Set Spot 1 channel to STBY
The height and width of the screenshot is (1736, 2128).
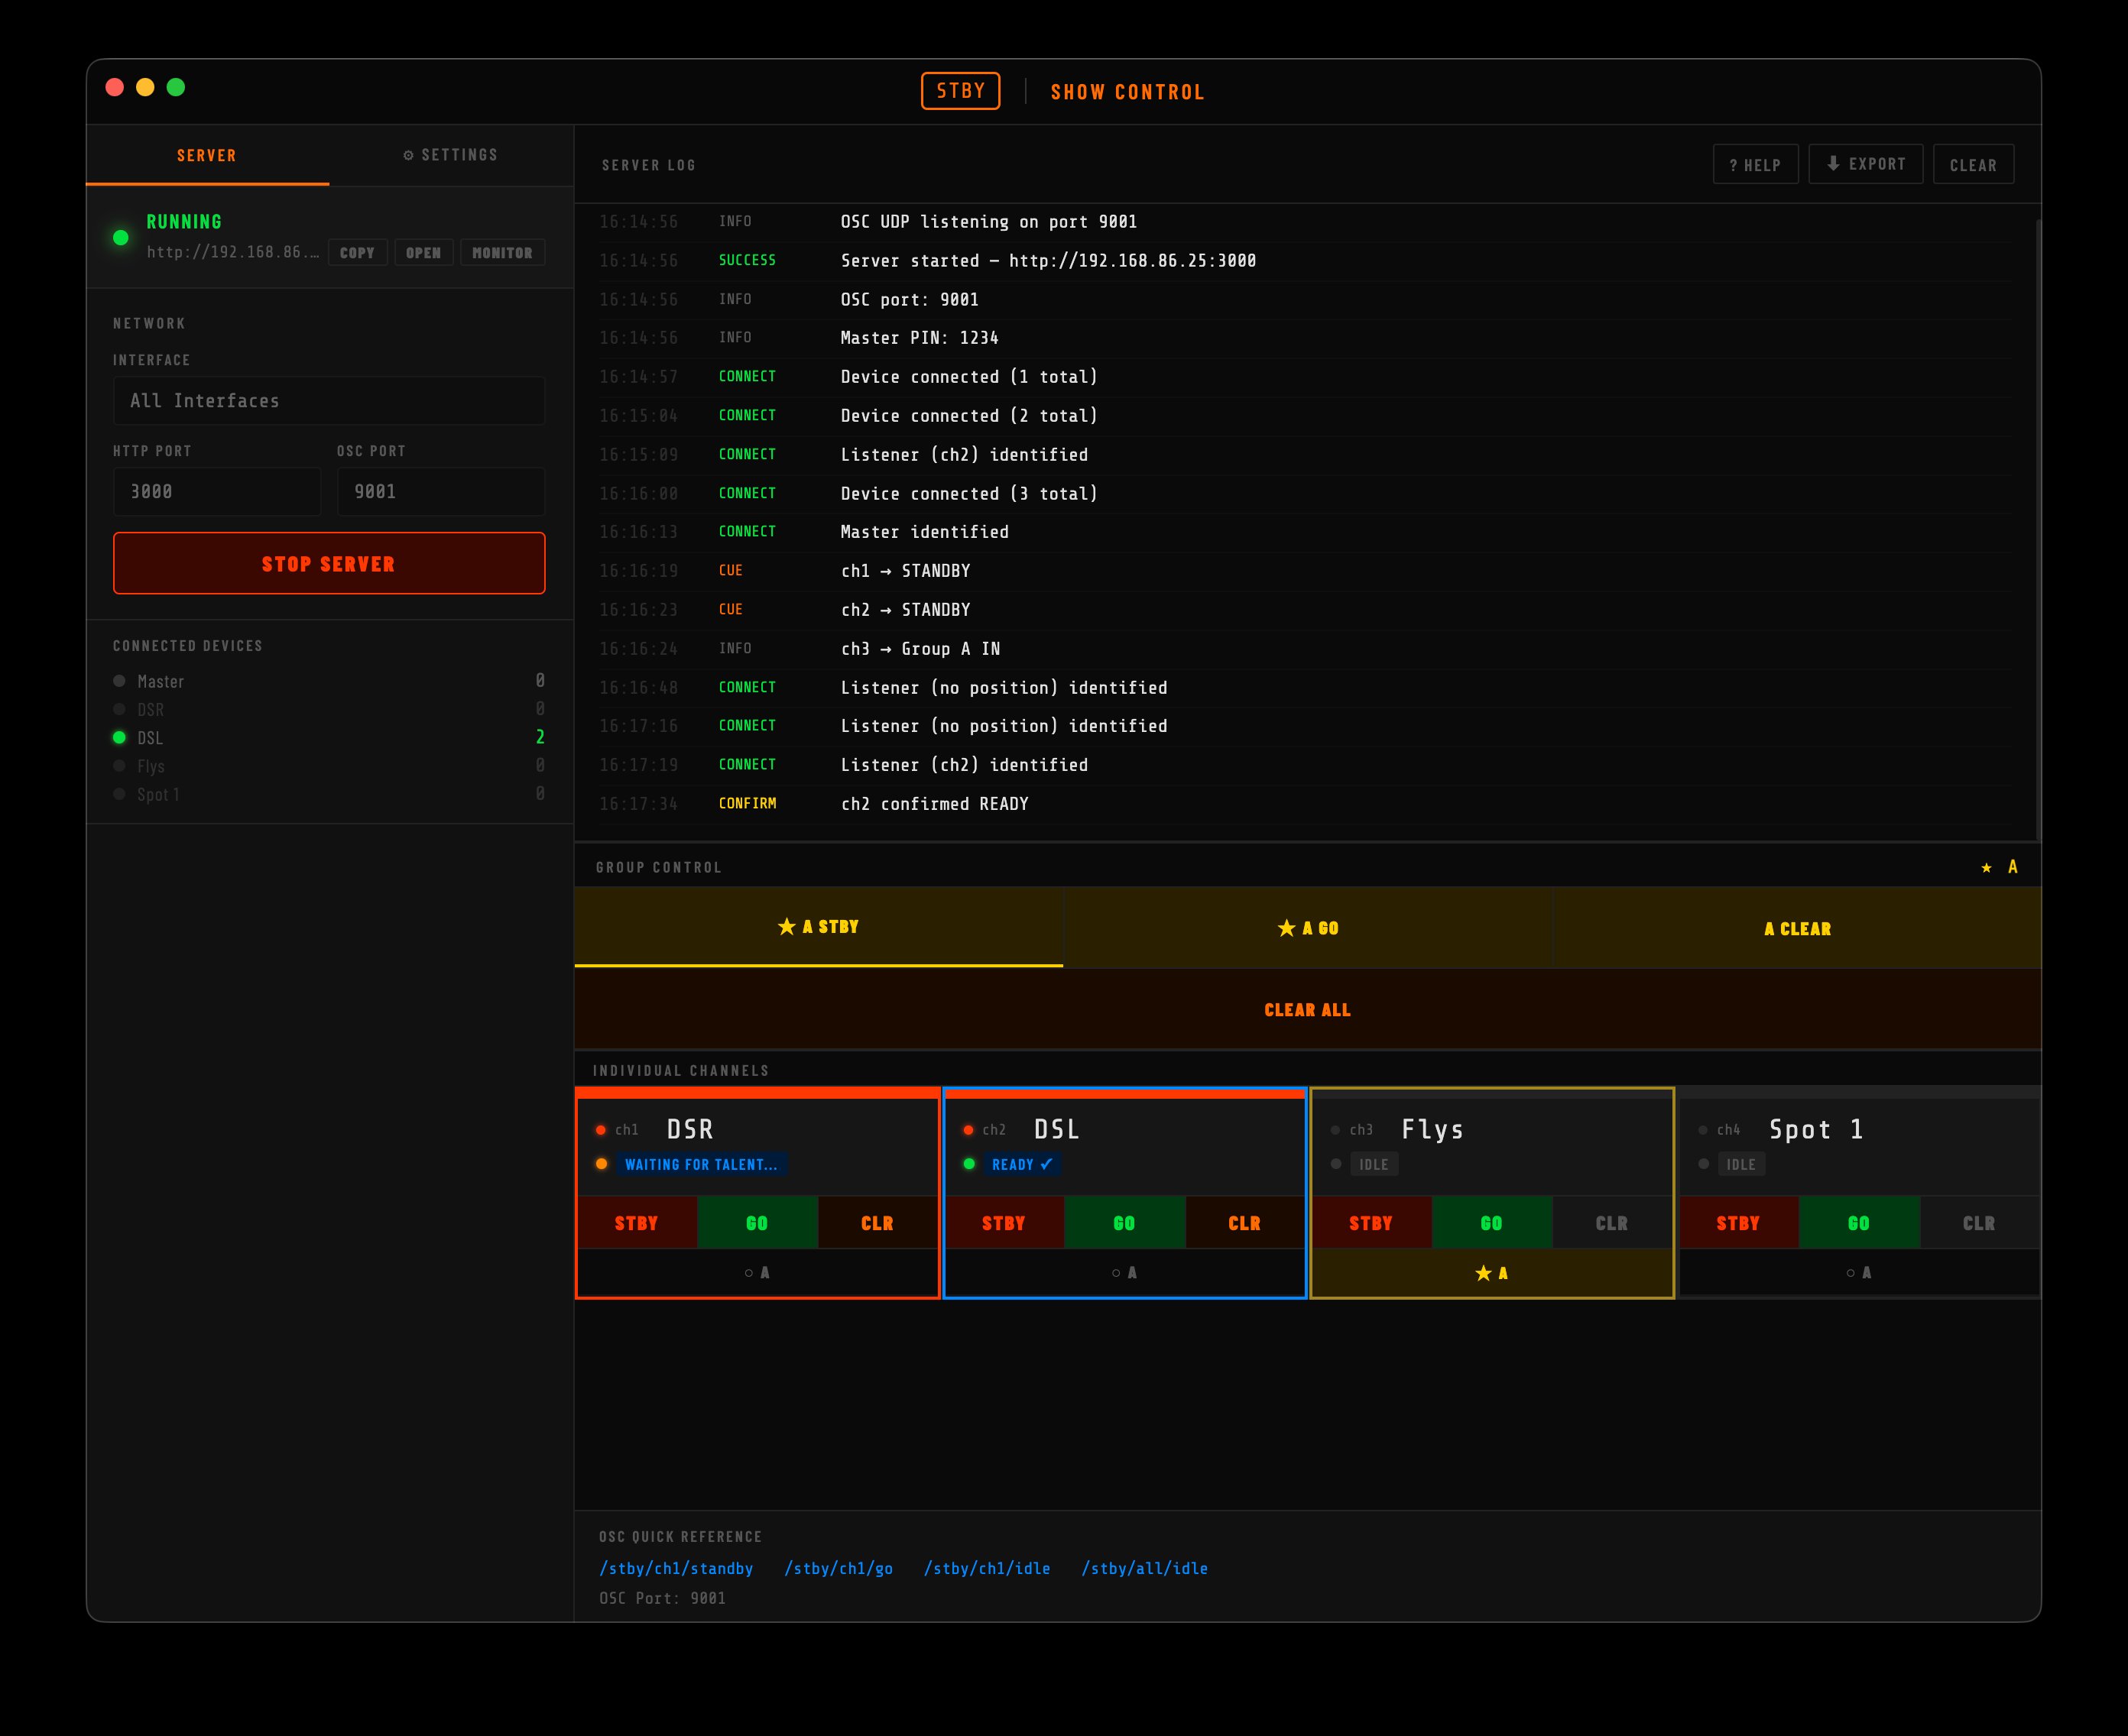(1739, 1222)
